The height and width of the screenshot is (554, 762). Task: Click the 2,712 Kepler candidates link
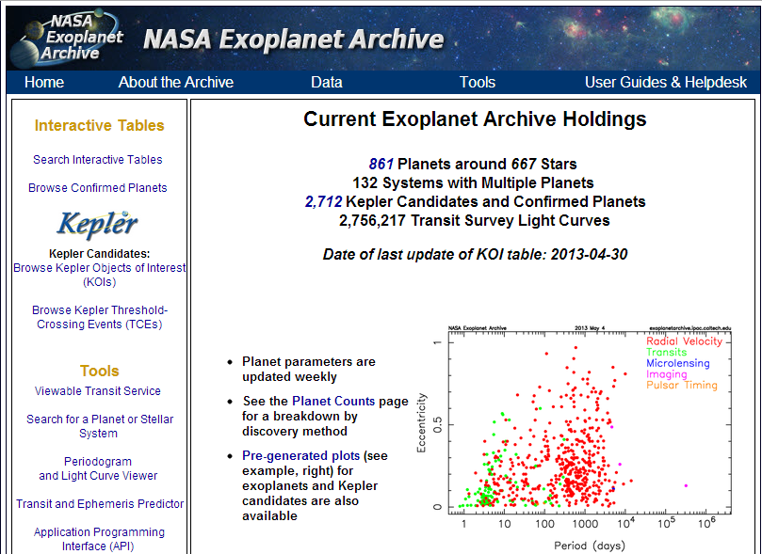324,201
